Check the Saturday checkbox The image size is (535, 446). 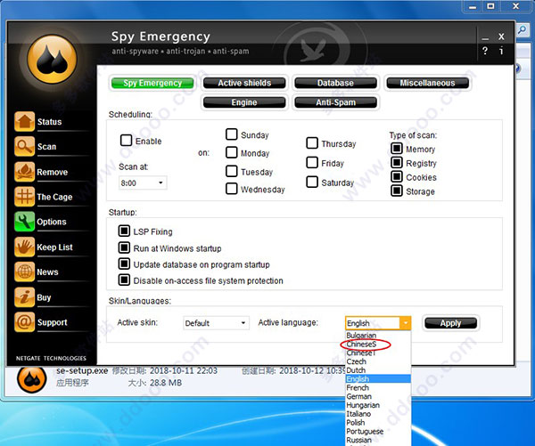pyautogui.click(x=312, y=182)
